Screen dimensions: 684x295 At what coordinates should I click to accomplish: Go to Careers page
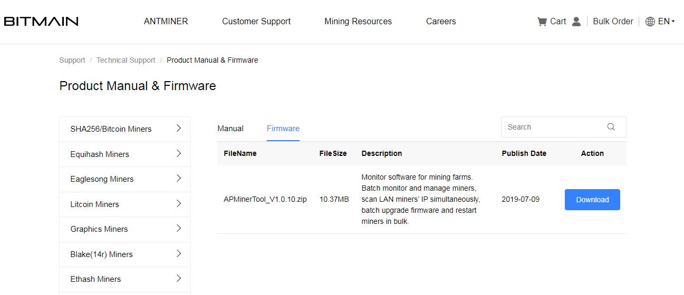coord(441,22)
